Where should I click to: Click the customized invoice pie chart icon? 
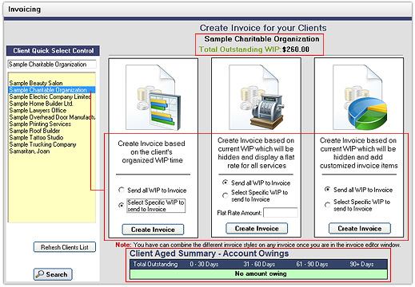click(x=360, y=97)
